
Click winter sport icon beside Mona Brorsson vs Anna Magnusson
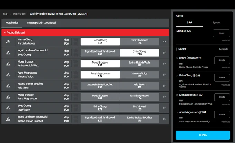[x=8, y=97]
